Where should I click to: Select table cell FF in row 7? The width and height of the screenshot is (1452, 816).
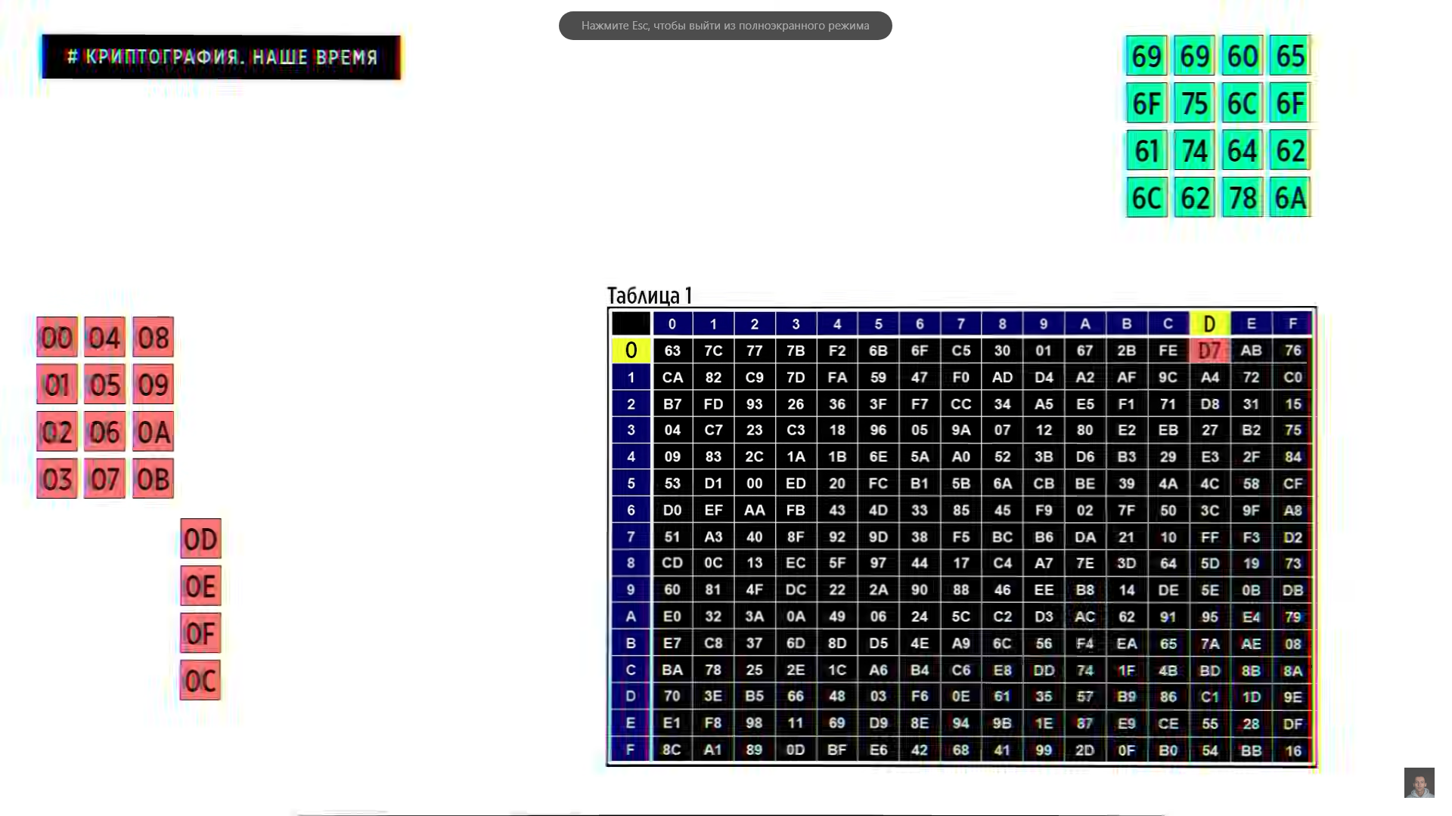click(x=1209, y=537)
